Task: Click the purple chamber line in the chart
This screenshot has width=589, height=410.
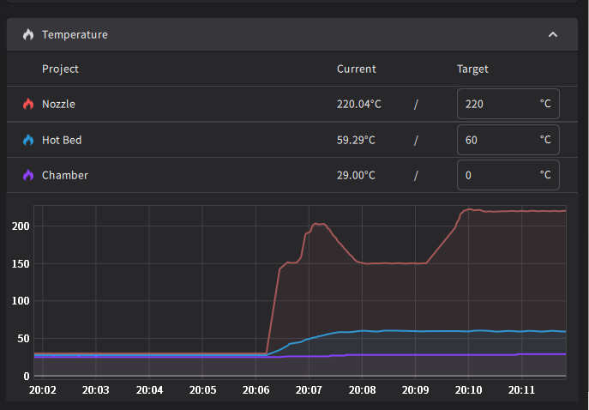Action: tap(429, 354)
